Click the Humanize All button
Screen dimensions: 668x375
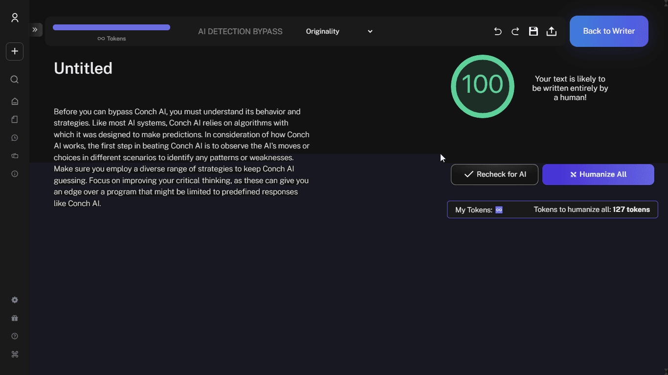coord(598,174)
